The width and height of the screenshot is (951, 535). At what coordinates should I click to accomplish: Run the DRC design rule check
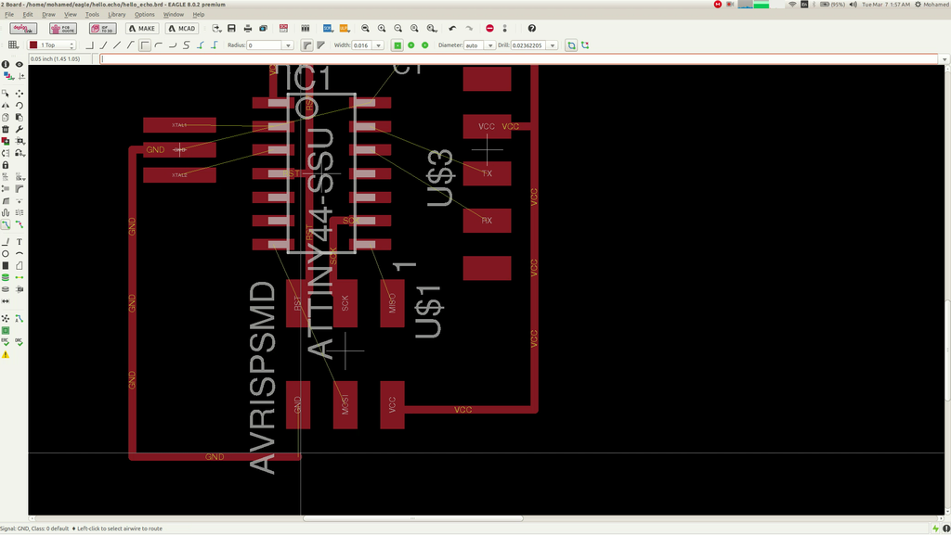point(20,342)
